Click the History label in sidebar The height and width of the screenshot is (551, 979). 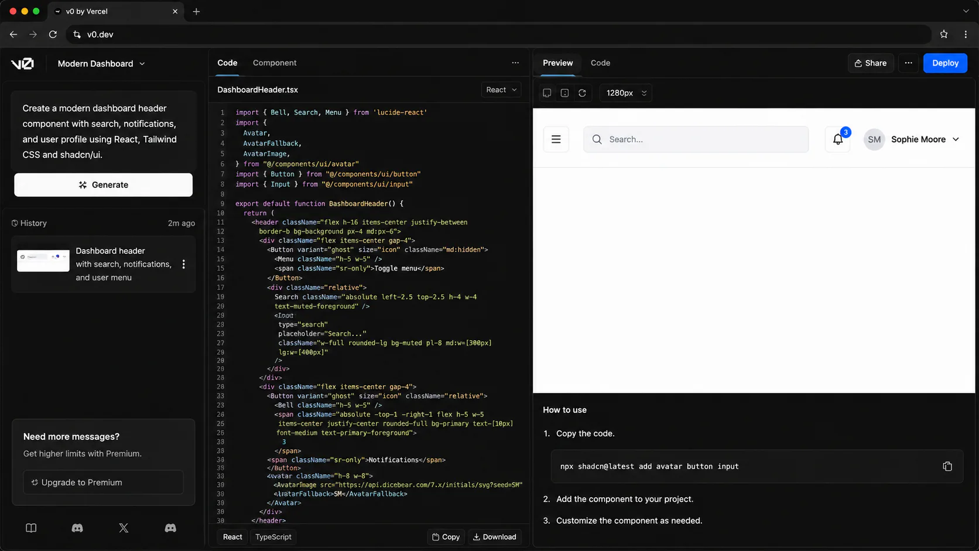point(33,223)
